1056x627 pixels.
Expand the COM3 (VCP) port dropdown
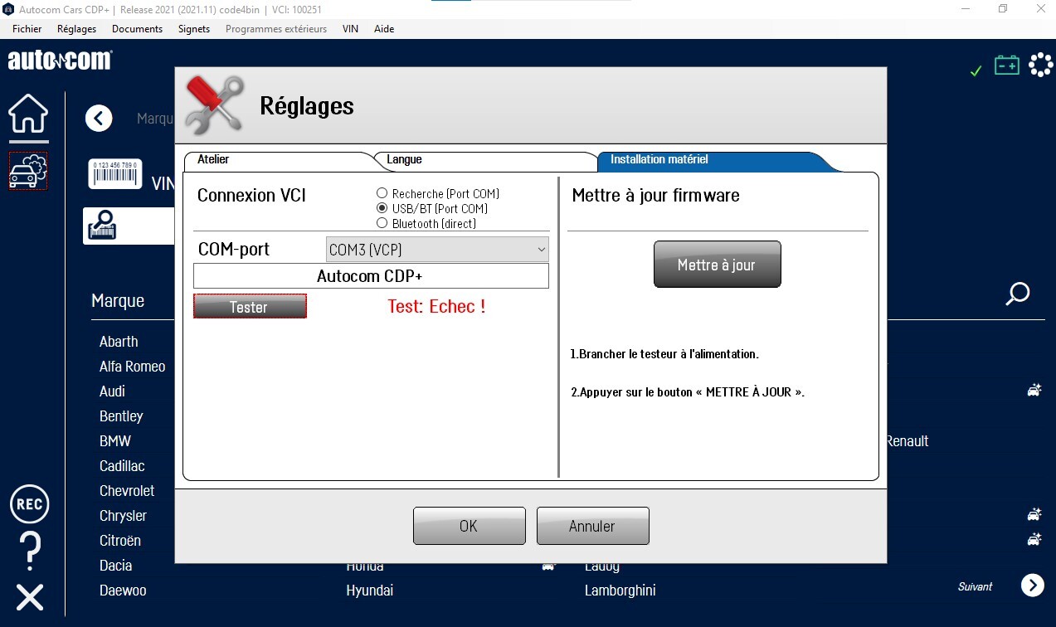click(x=437, y=250)
